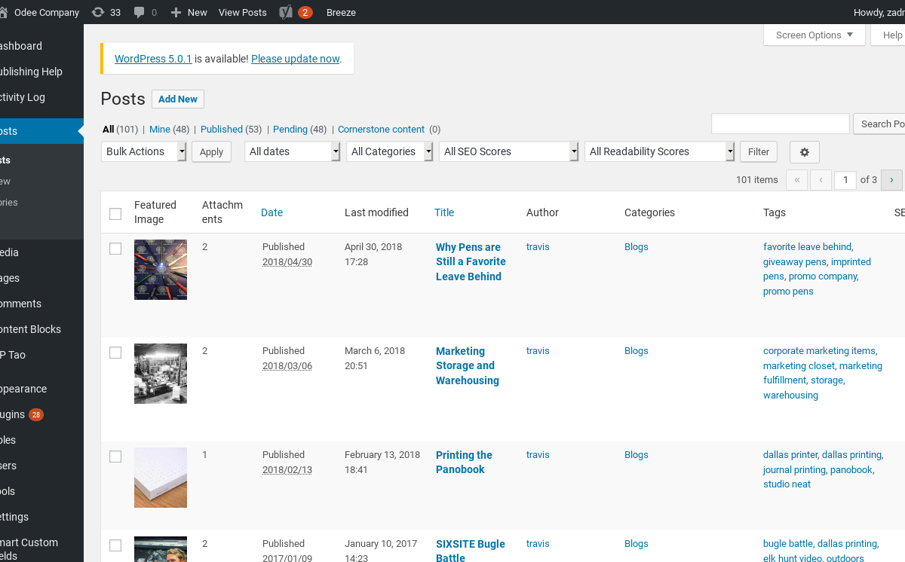Open the Bulk Actions dropdown
Viewport: 905px width, 562px height.
143,152
